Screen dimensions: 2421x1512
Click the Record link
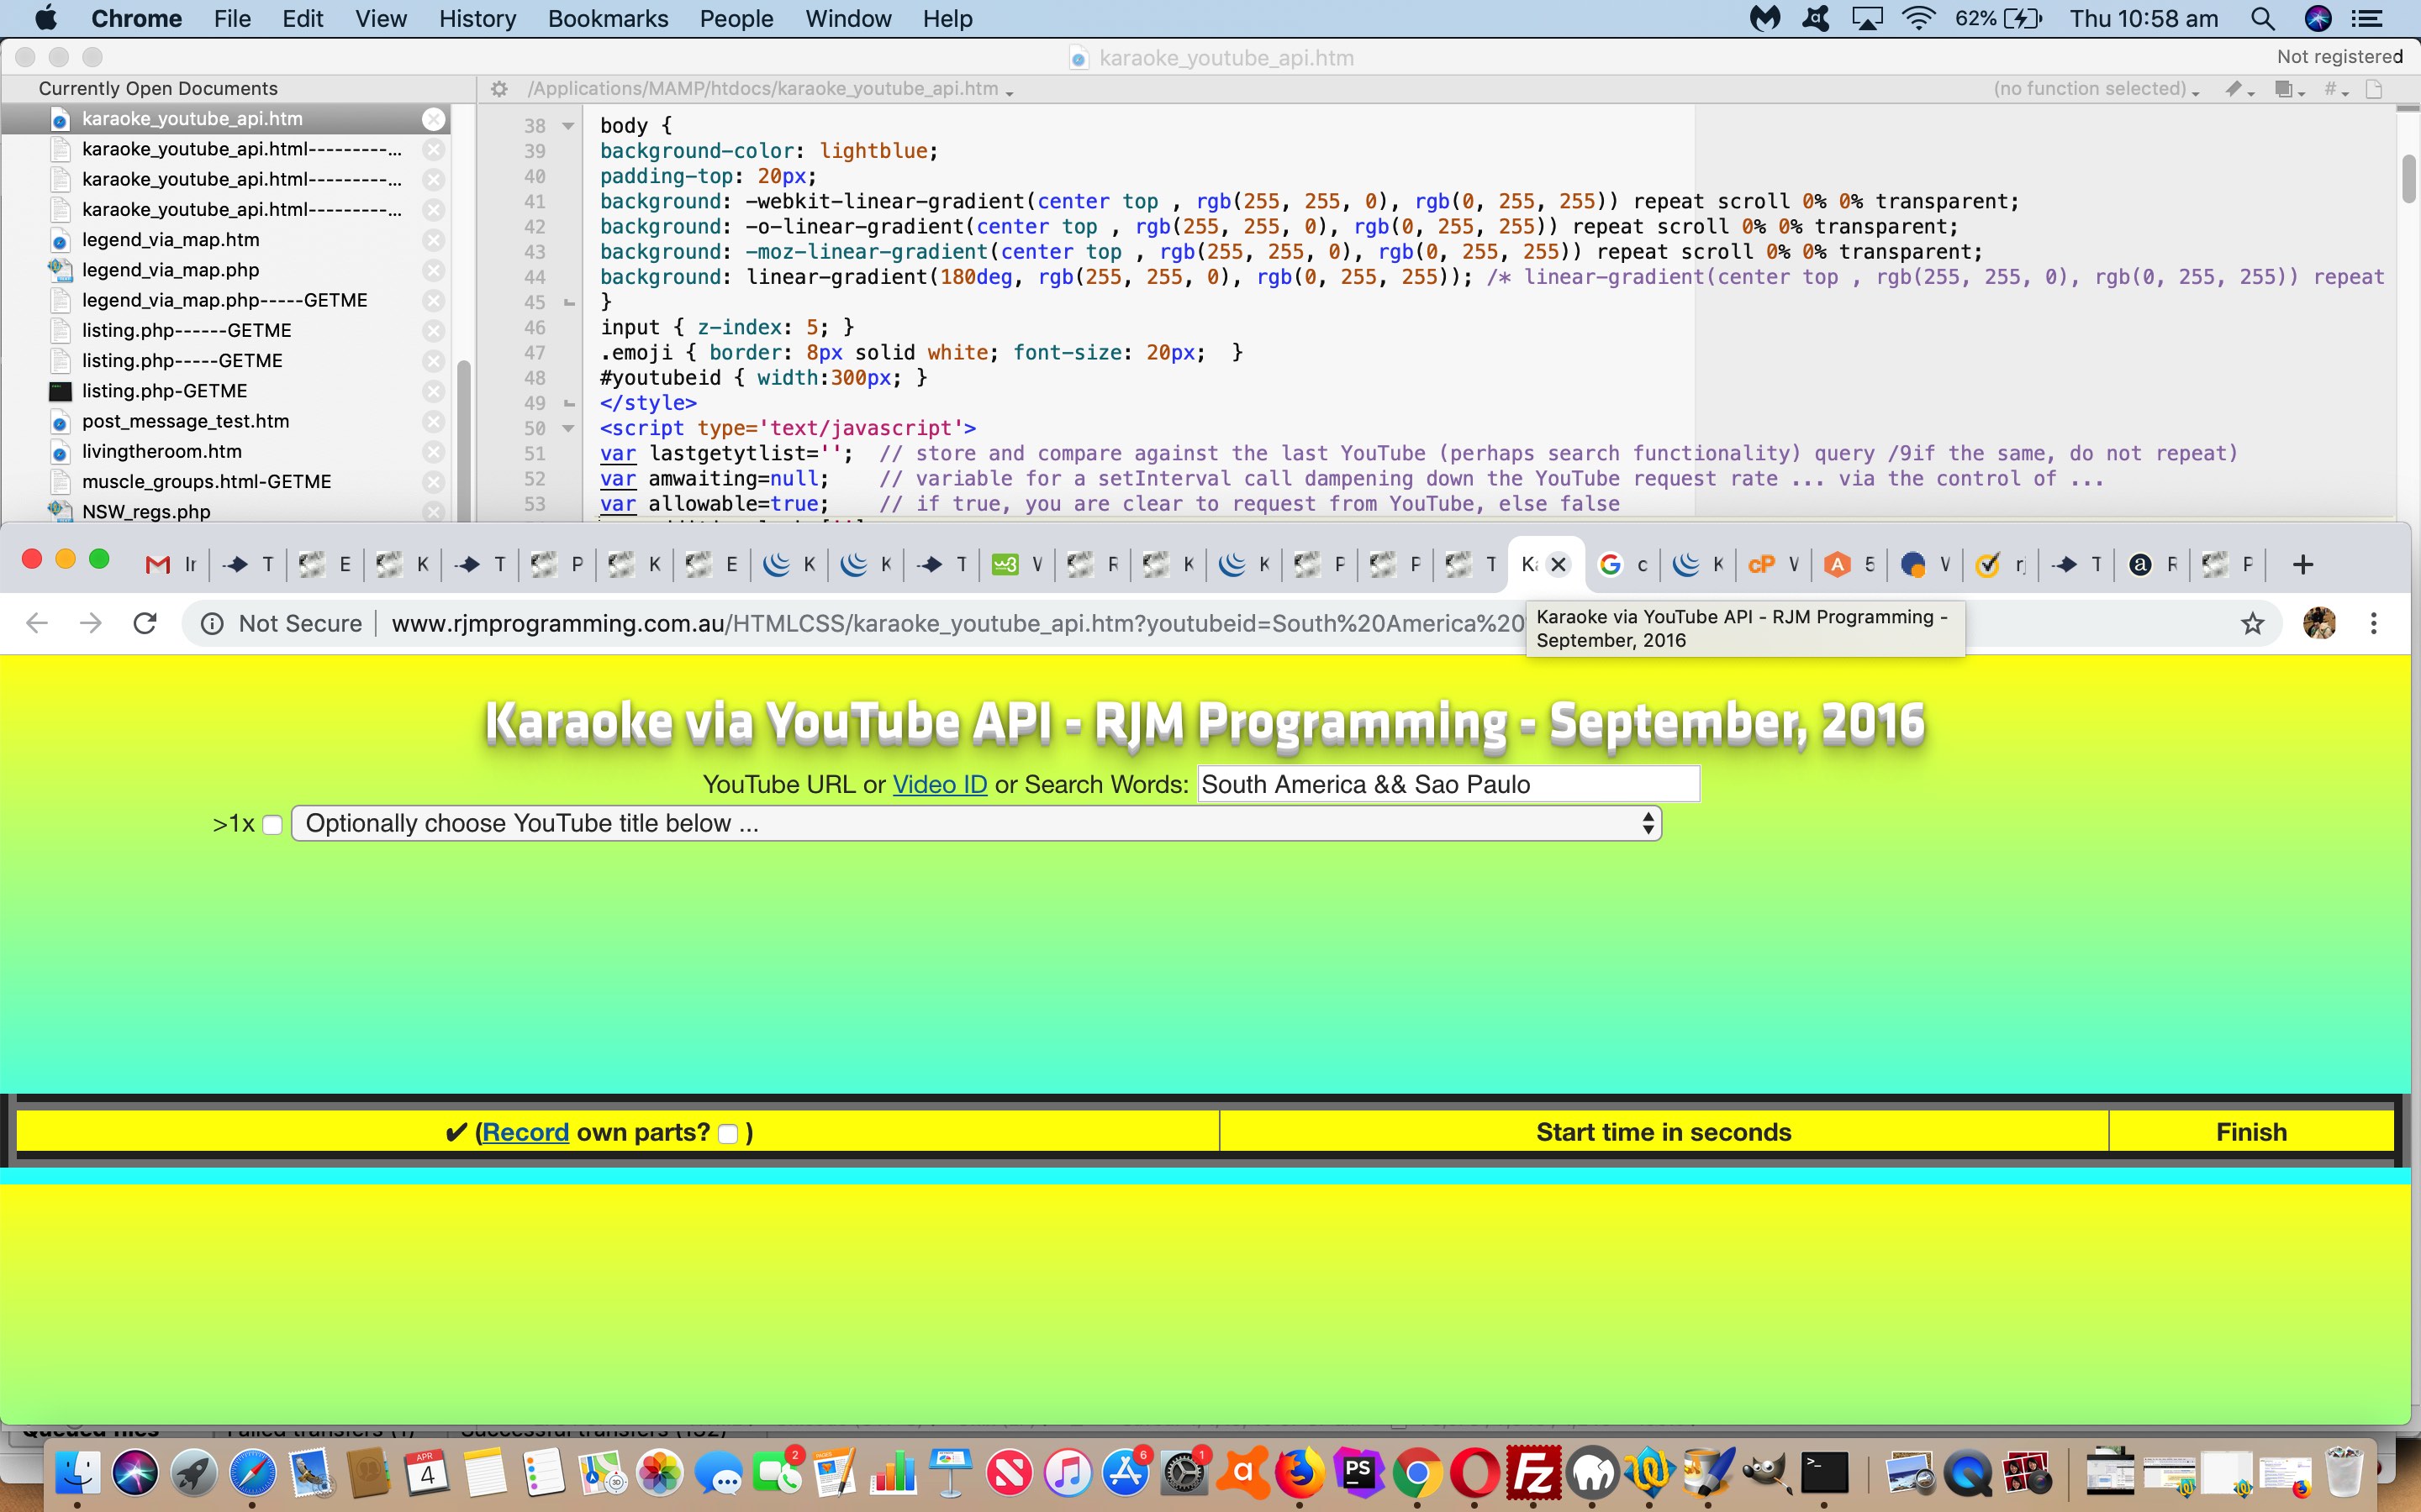[525, 1132]
